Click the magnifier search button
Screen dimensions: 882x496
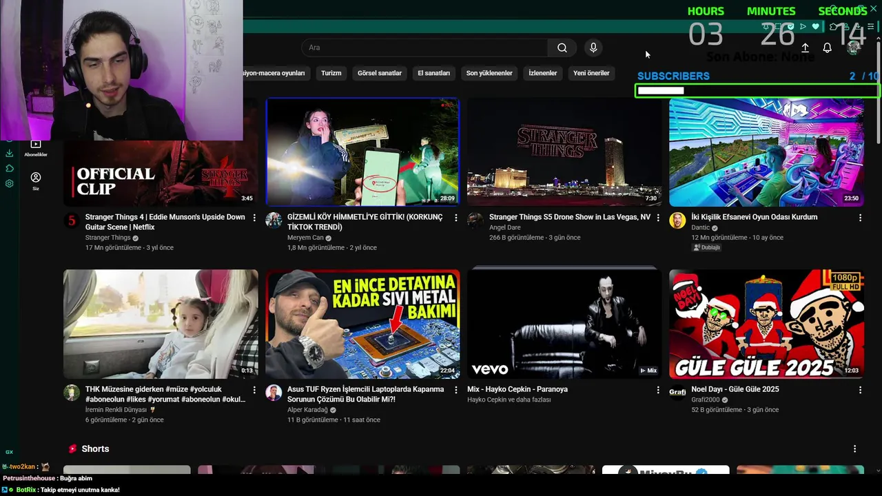[562, 48]
